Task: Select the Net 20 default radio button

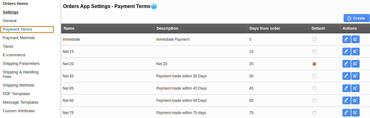Action: click(x=314, y=64)
